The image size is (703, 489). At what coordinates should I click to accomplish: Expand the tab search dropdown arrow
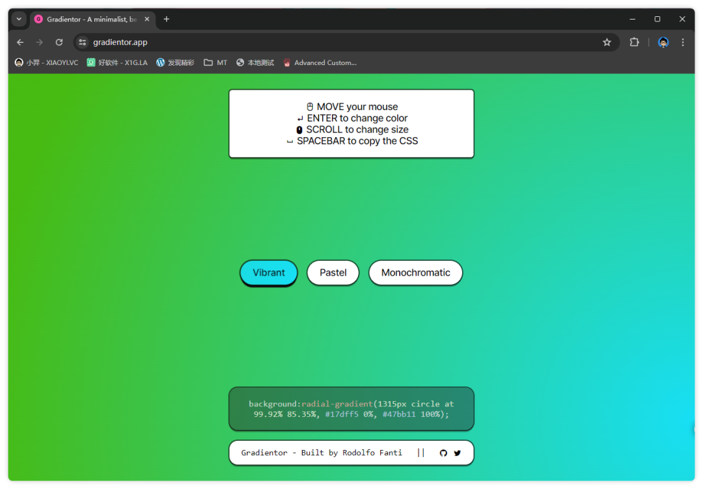pos(19,20)
